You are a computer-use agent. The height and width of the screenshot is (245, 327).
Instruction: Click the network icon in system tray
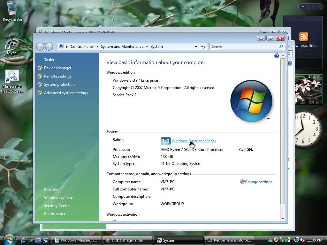(296, 240)
